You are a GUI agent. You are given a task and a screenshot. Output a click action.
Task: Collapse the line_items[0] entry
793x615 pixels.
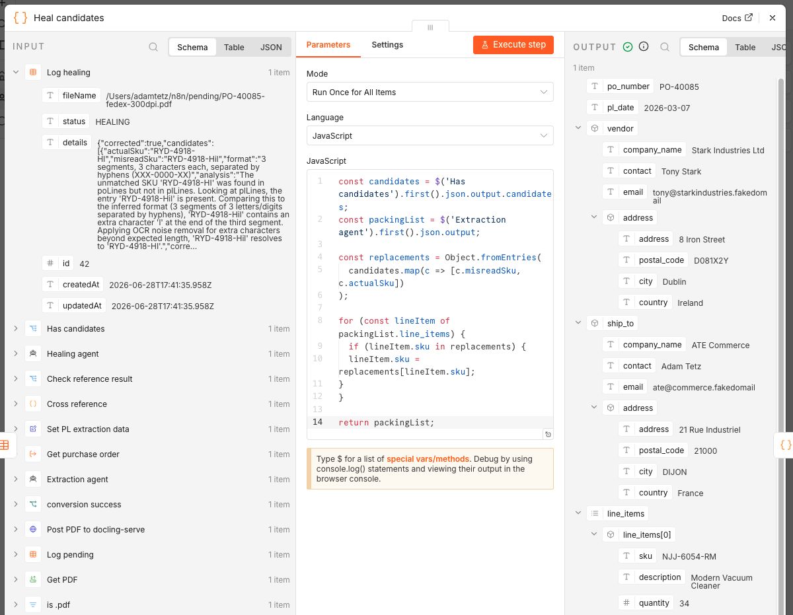pyautogui.click(x=594, y=535)
